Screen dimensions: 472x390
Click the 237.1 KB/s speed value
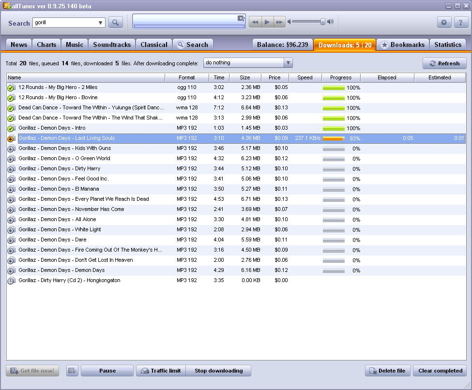pyautogui.click(x=307, y=138)
